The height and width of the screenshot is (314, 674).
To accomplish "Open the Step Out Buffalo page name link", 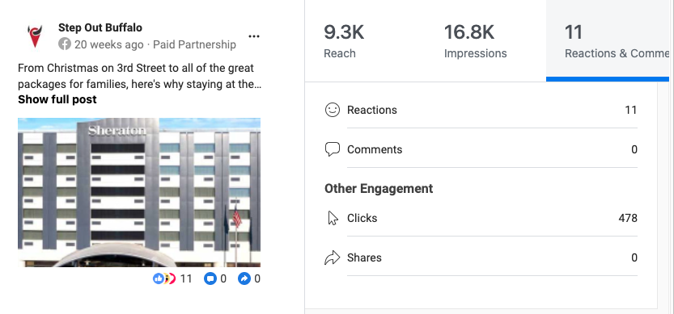I will [100, 27].
